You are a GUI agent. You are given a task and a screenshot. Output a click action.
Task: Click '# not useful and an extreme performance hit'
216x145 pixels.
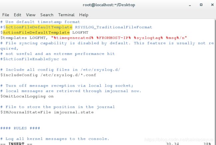point(57,54)
